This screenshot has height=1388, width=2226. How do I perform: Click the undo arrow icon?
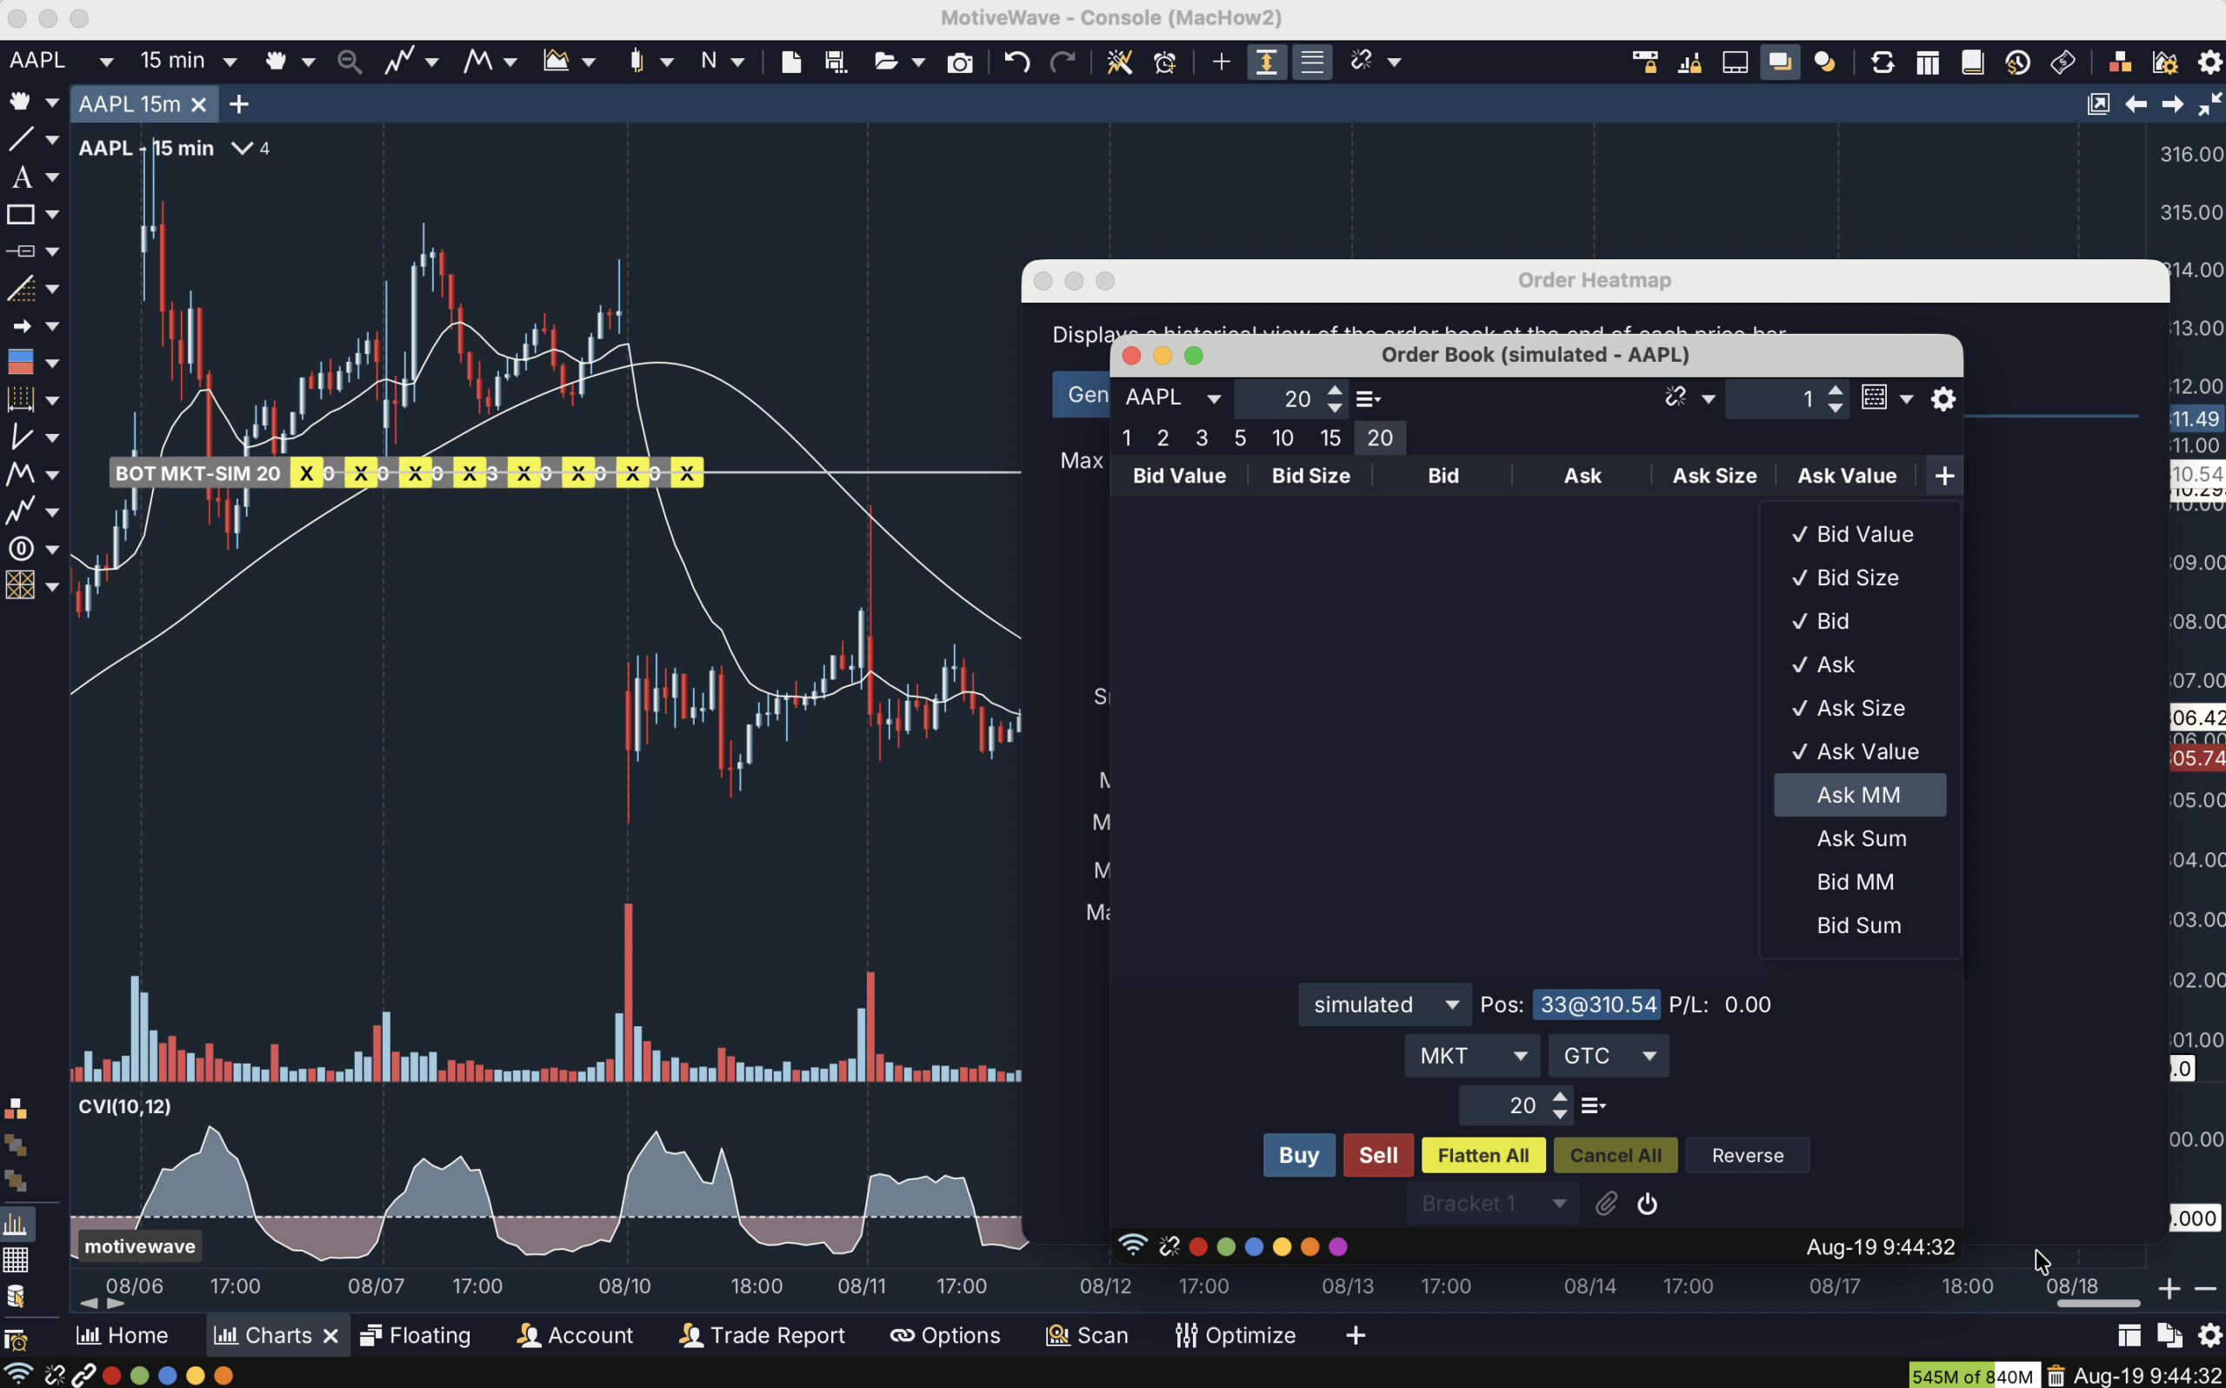1016,62
